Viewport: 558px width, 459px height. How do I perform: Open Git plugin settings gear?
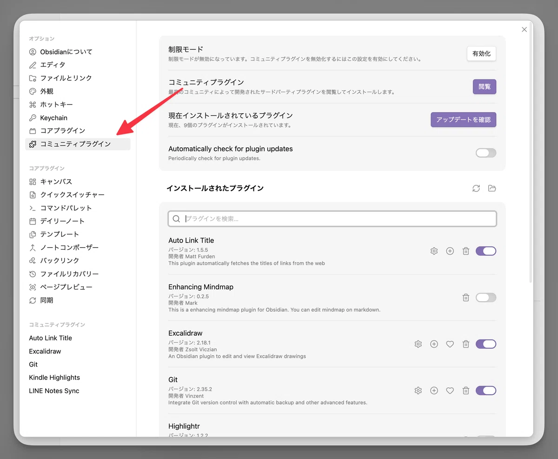click(x=418, y=391)
